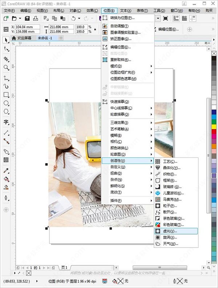The width and height of the screenshot is (218, 288).
Task: Open the 效果(C) menu
Action: tap(92, 11)
